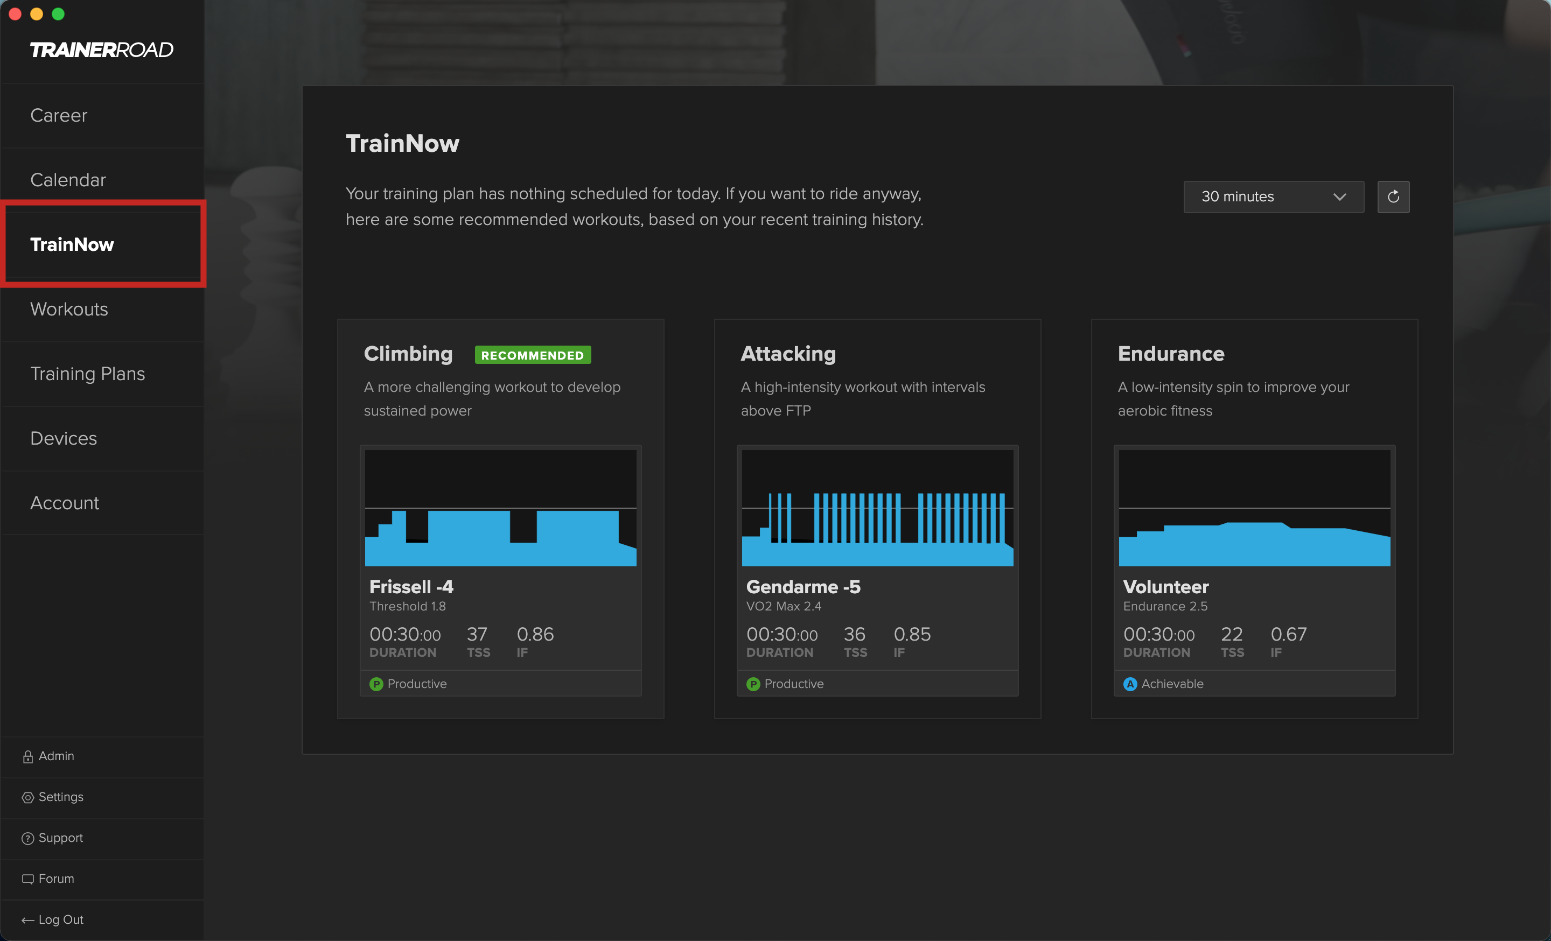Click the TrainNow page heading
This screenshot has height=941, width=1551.
click(x=402, y=143)
